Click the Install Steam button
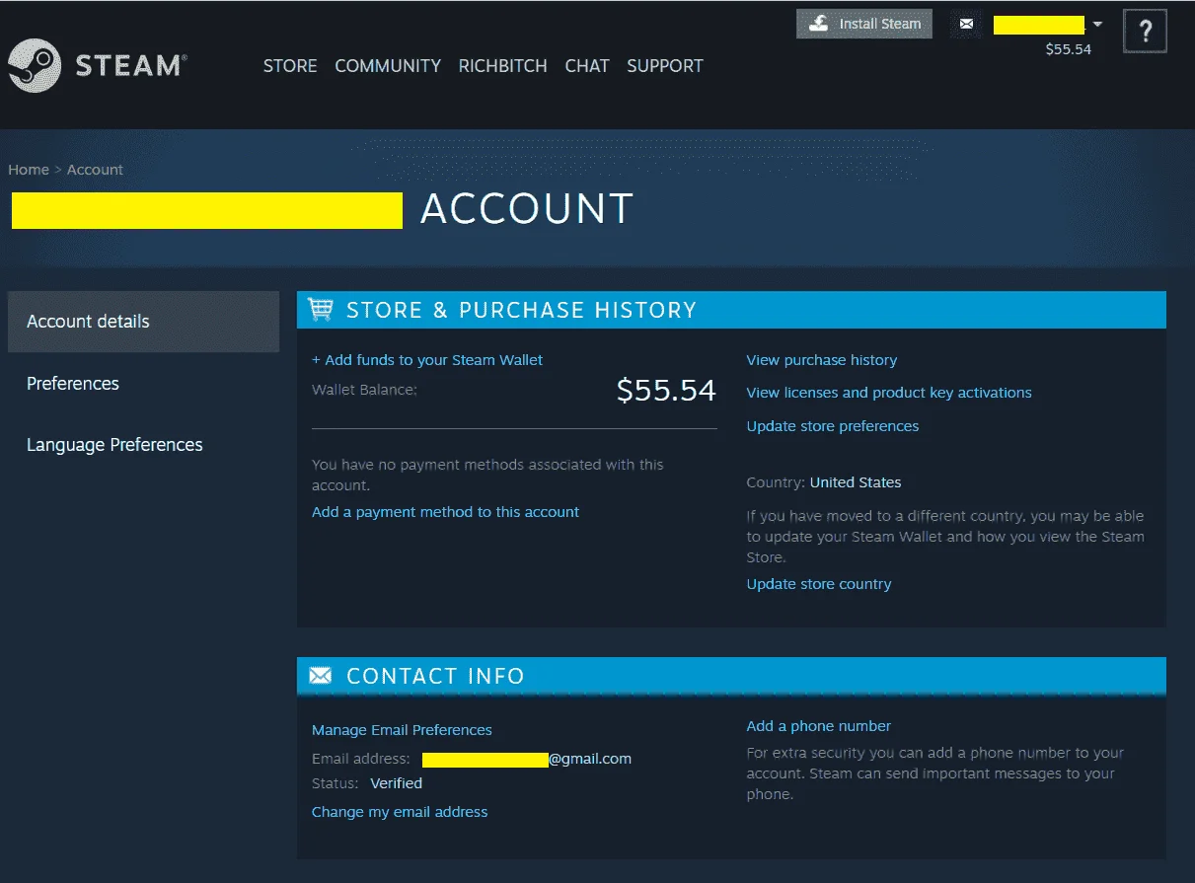The height and width of the screenshot is (883, 1195). point(864,24)
